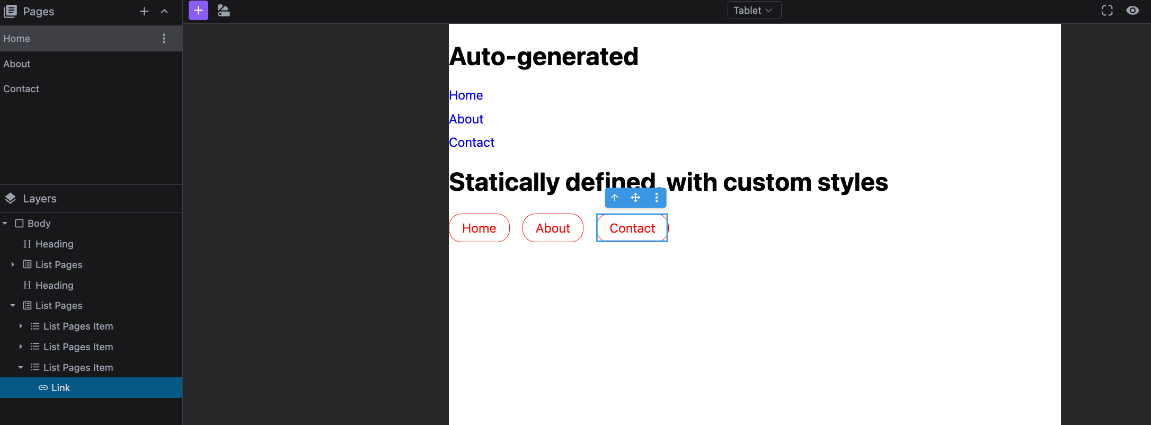Collapse the Pages panel
Image resolution: width=1151 pixels, height=425 pixels.
(x=164, y=11)
